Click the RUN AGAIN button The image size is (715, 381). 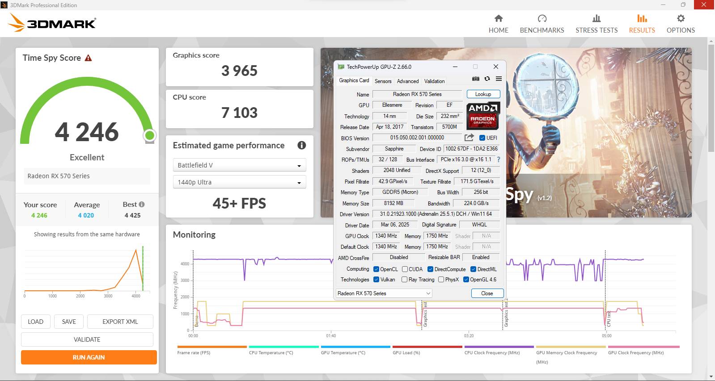click(x=89, y=357)
